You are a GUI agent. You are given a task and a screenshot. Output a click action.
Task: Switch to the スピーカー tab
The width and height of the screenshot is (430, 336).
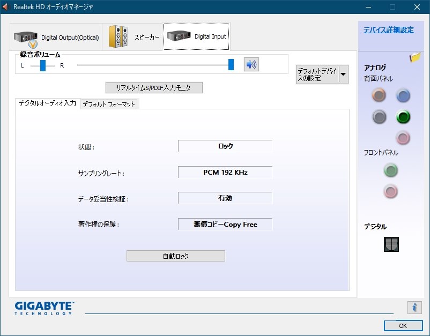coord(132,37)
